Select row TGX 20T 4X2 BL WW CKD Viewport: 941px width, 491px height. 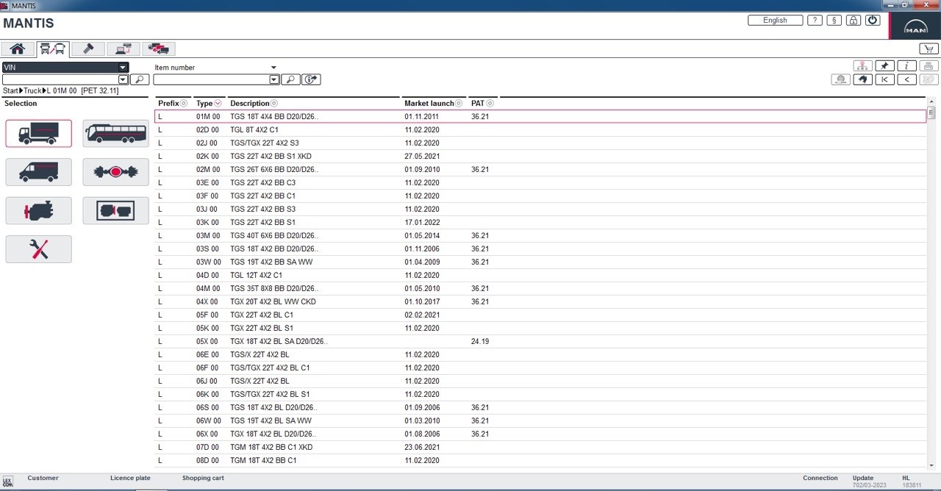[x=540, y=301]
